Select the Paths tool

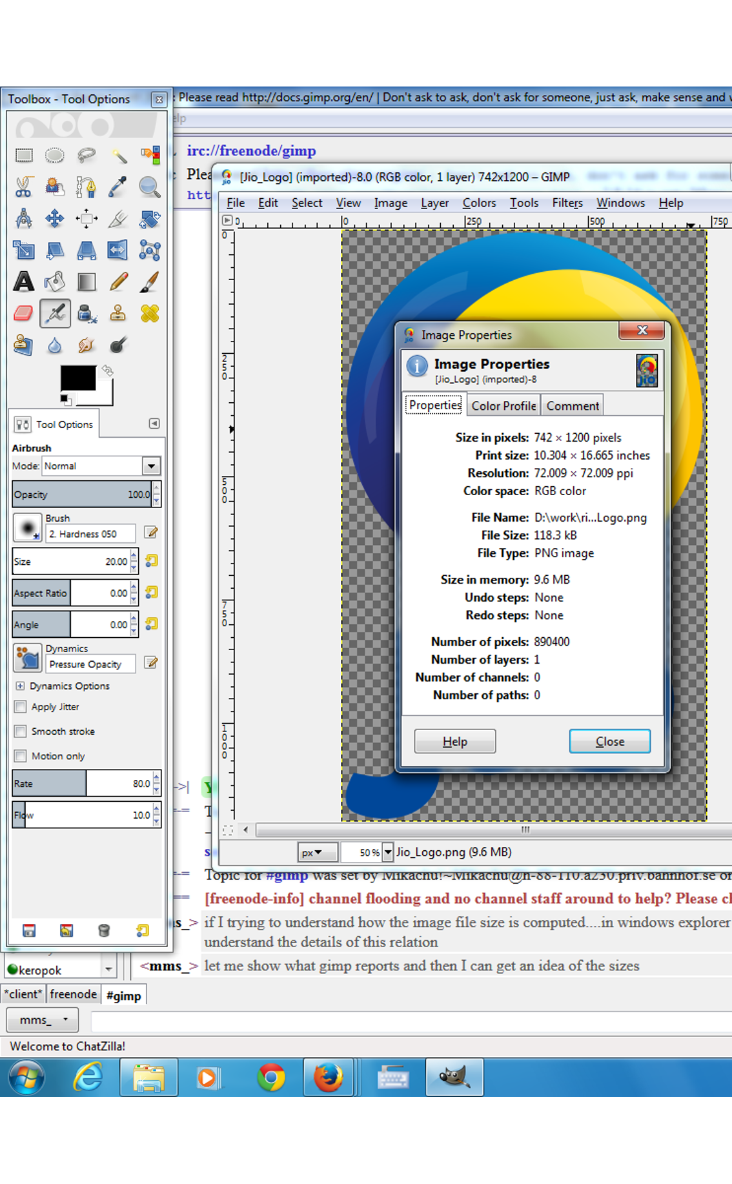click(86, 187)
